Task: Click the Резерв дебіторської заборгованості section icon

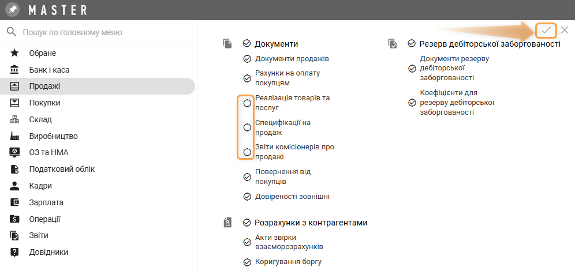Action: (393, 44)
